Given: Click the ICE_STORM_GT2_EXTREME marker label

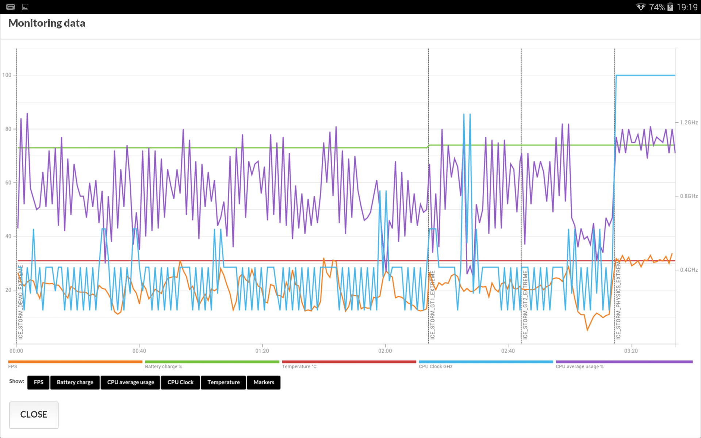Looking at the screenshot, I should pyautogui.click(x=525, y=305).
